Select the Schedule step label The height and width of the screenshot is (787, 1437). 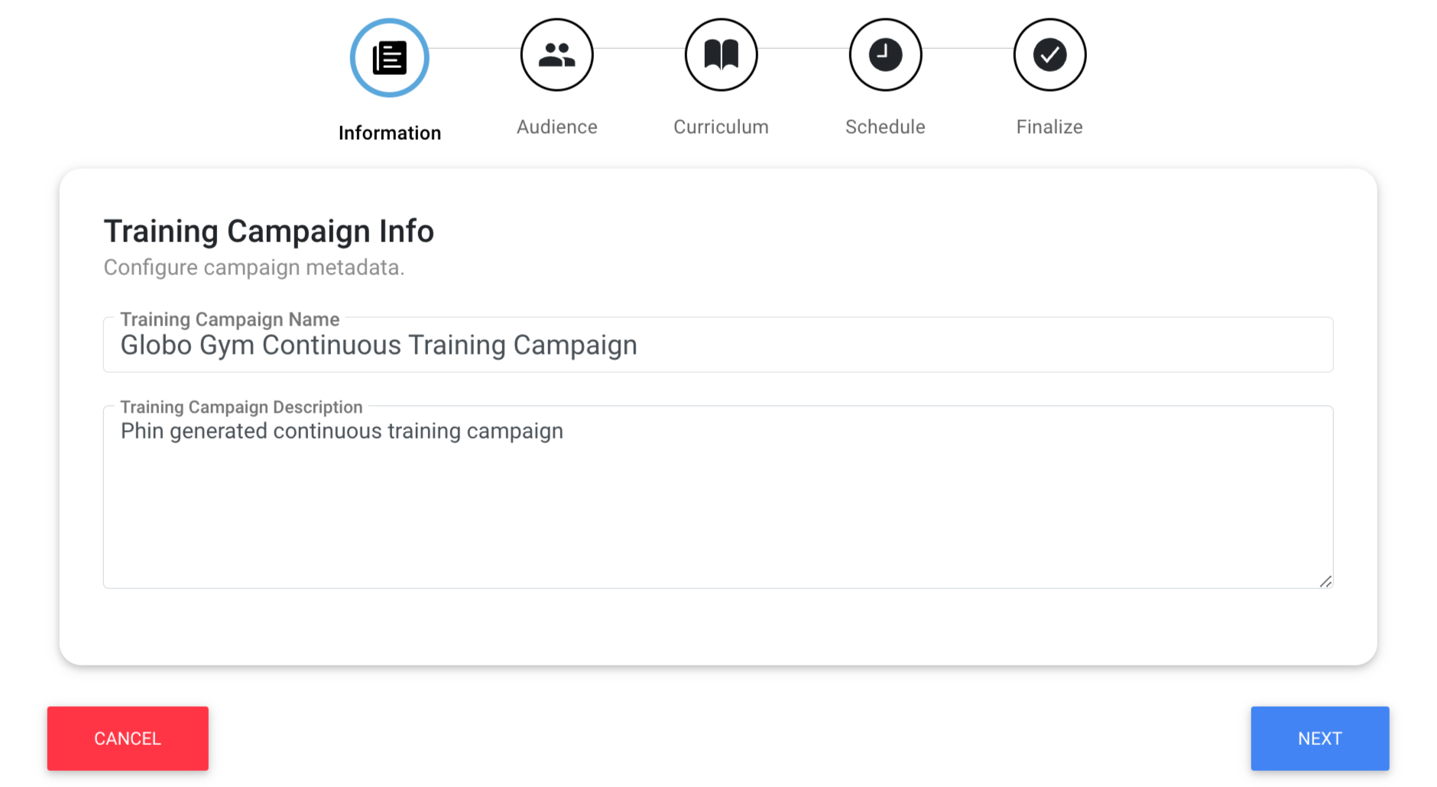coord(884,127)
